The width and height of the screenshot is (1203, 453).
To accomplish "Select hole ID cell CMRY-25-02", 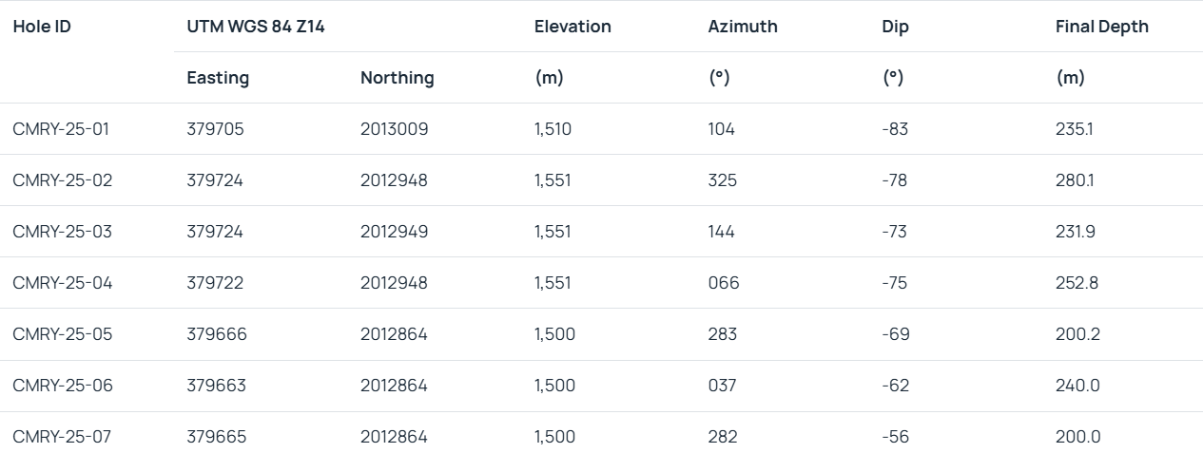I will pos(62,180).
